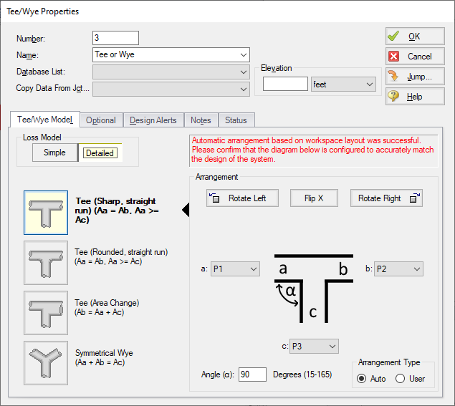Switch to the Notes tab

[201, 120]
